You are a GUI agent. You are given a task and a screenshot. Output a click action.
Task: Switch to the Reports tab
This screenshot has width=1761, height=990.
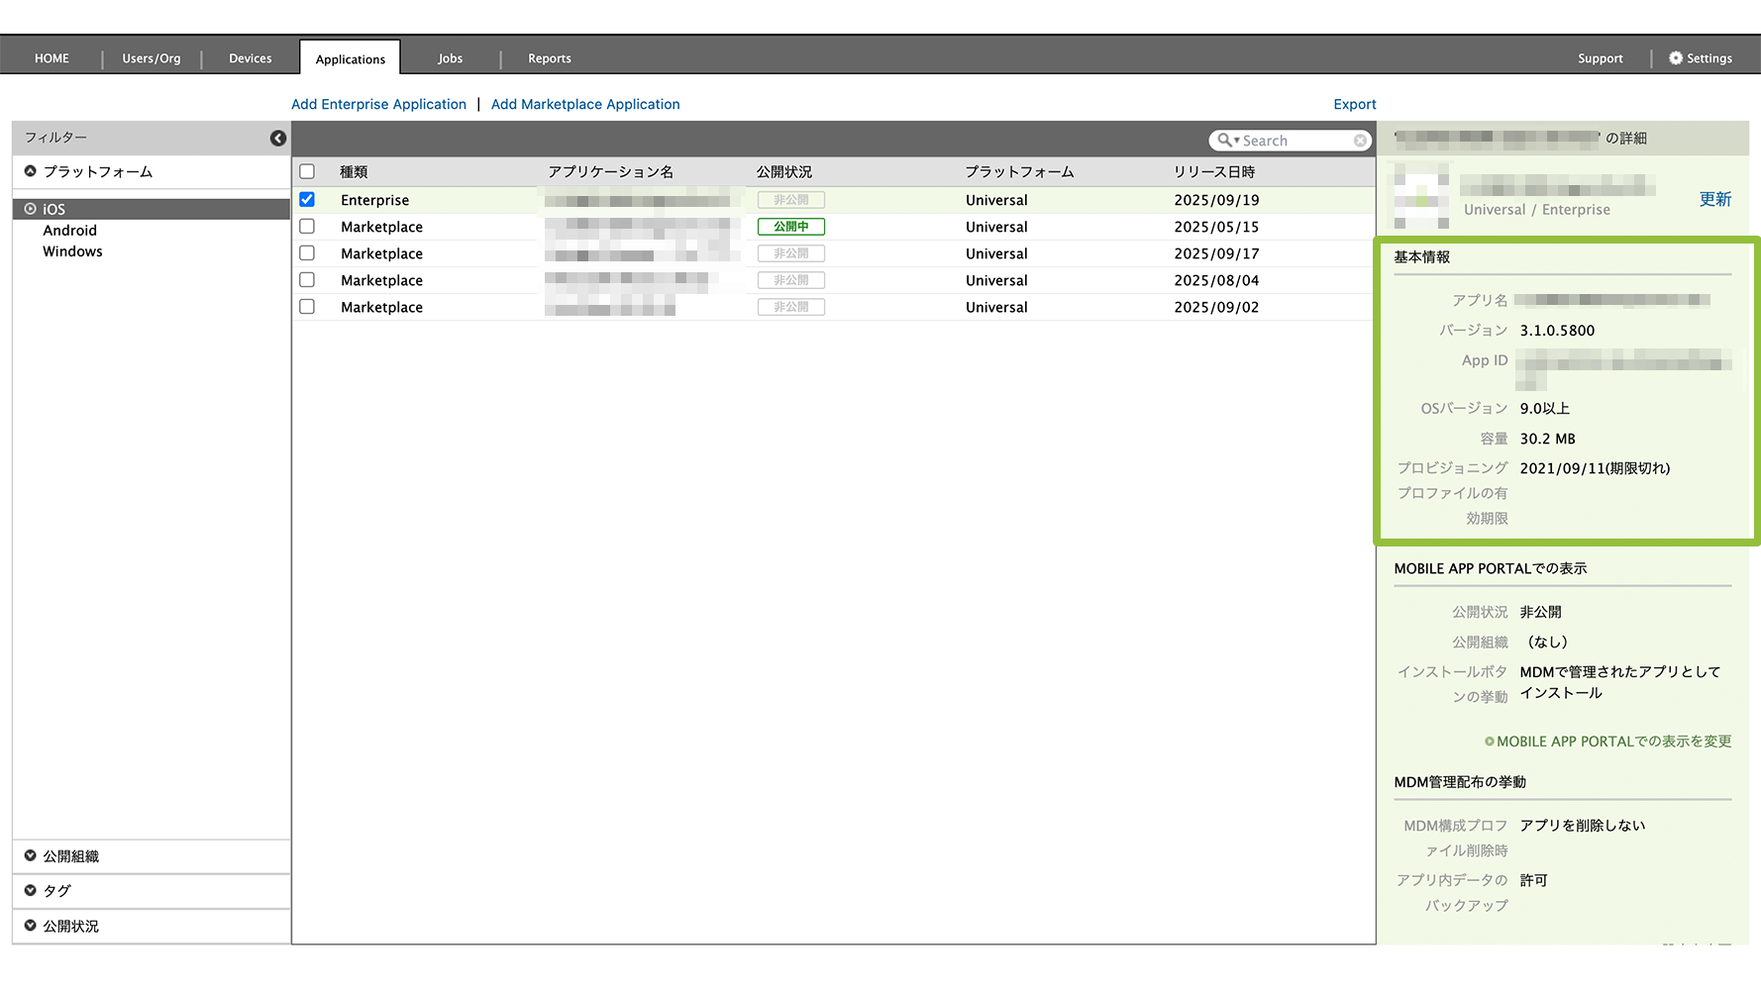[549, 58]
